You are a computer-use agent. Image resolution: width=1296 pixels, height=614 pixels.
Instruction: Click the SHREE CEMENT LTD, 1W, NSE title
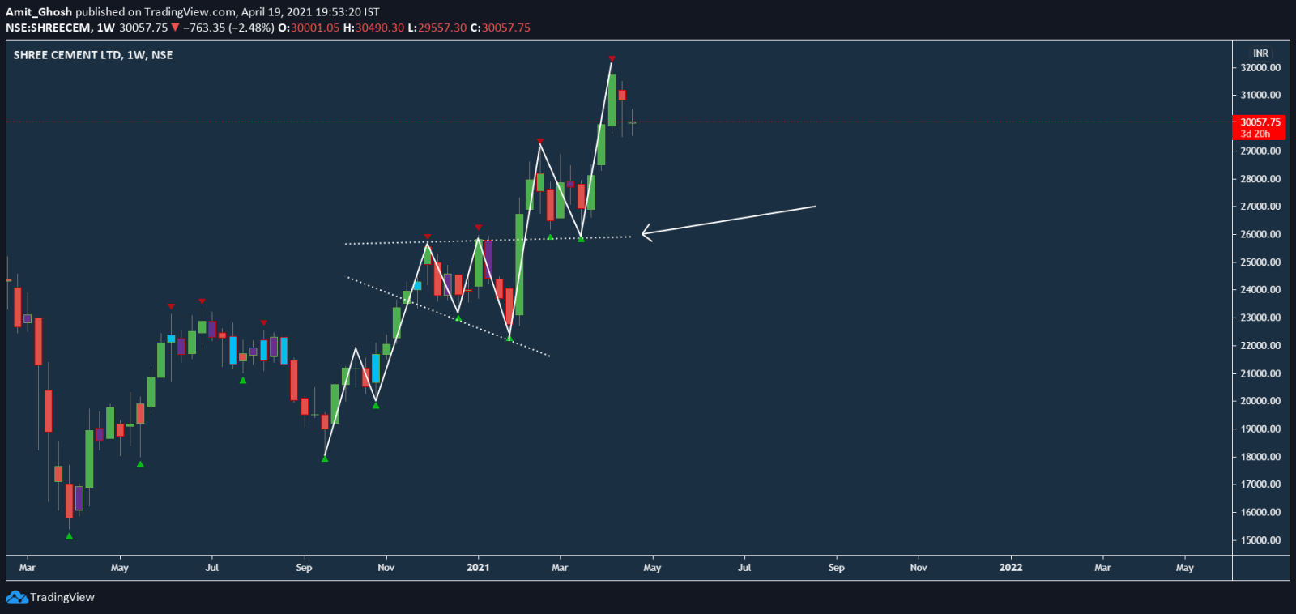point(93,55)
